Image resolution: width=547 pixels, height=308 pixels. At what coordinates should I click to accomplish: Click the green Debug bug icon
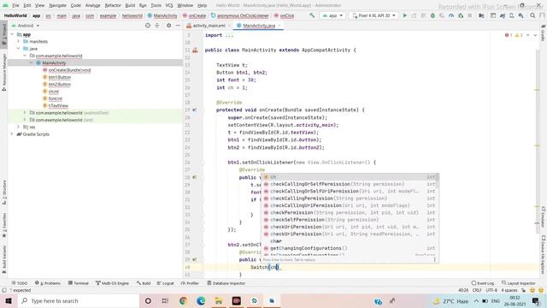coord(432,15)
